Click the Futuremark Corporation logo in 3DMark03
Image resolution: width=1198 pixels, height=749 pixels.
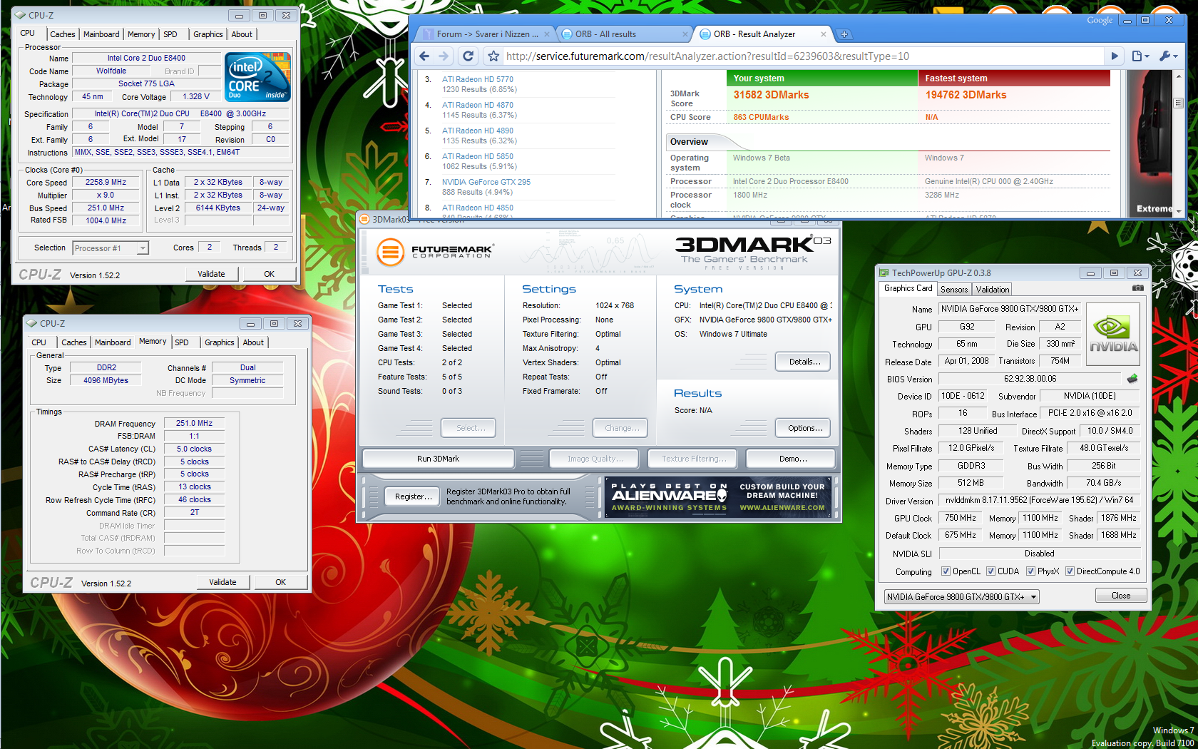[435, 251]
